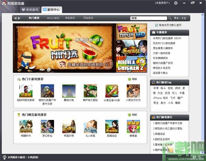This screenshot has height=161, width=206.
Task: Open 欢乐棋牌游戏 link
Action: click(160, 58)
